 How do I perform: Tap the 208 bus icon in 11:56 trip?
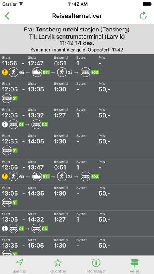(x=86, y=72)
